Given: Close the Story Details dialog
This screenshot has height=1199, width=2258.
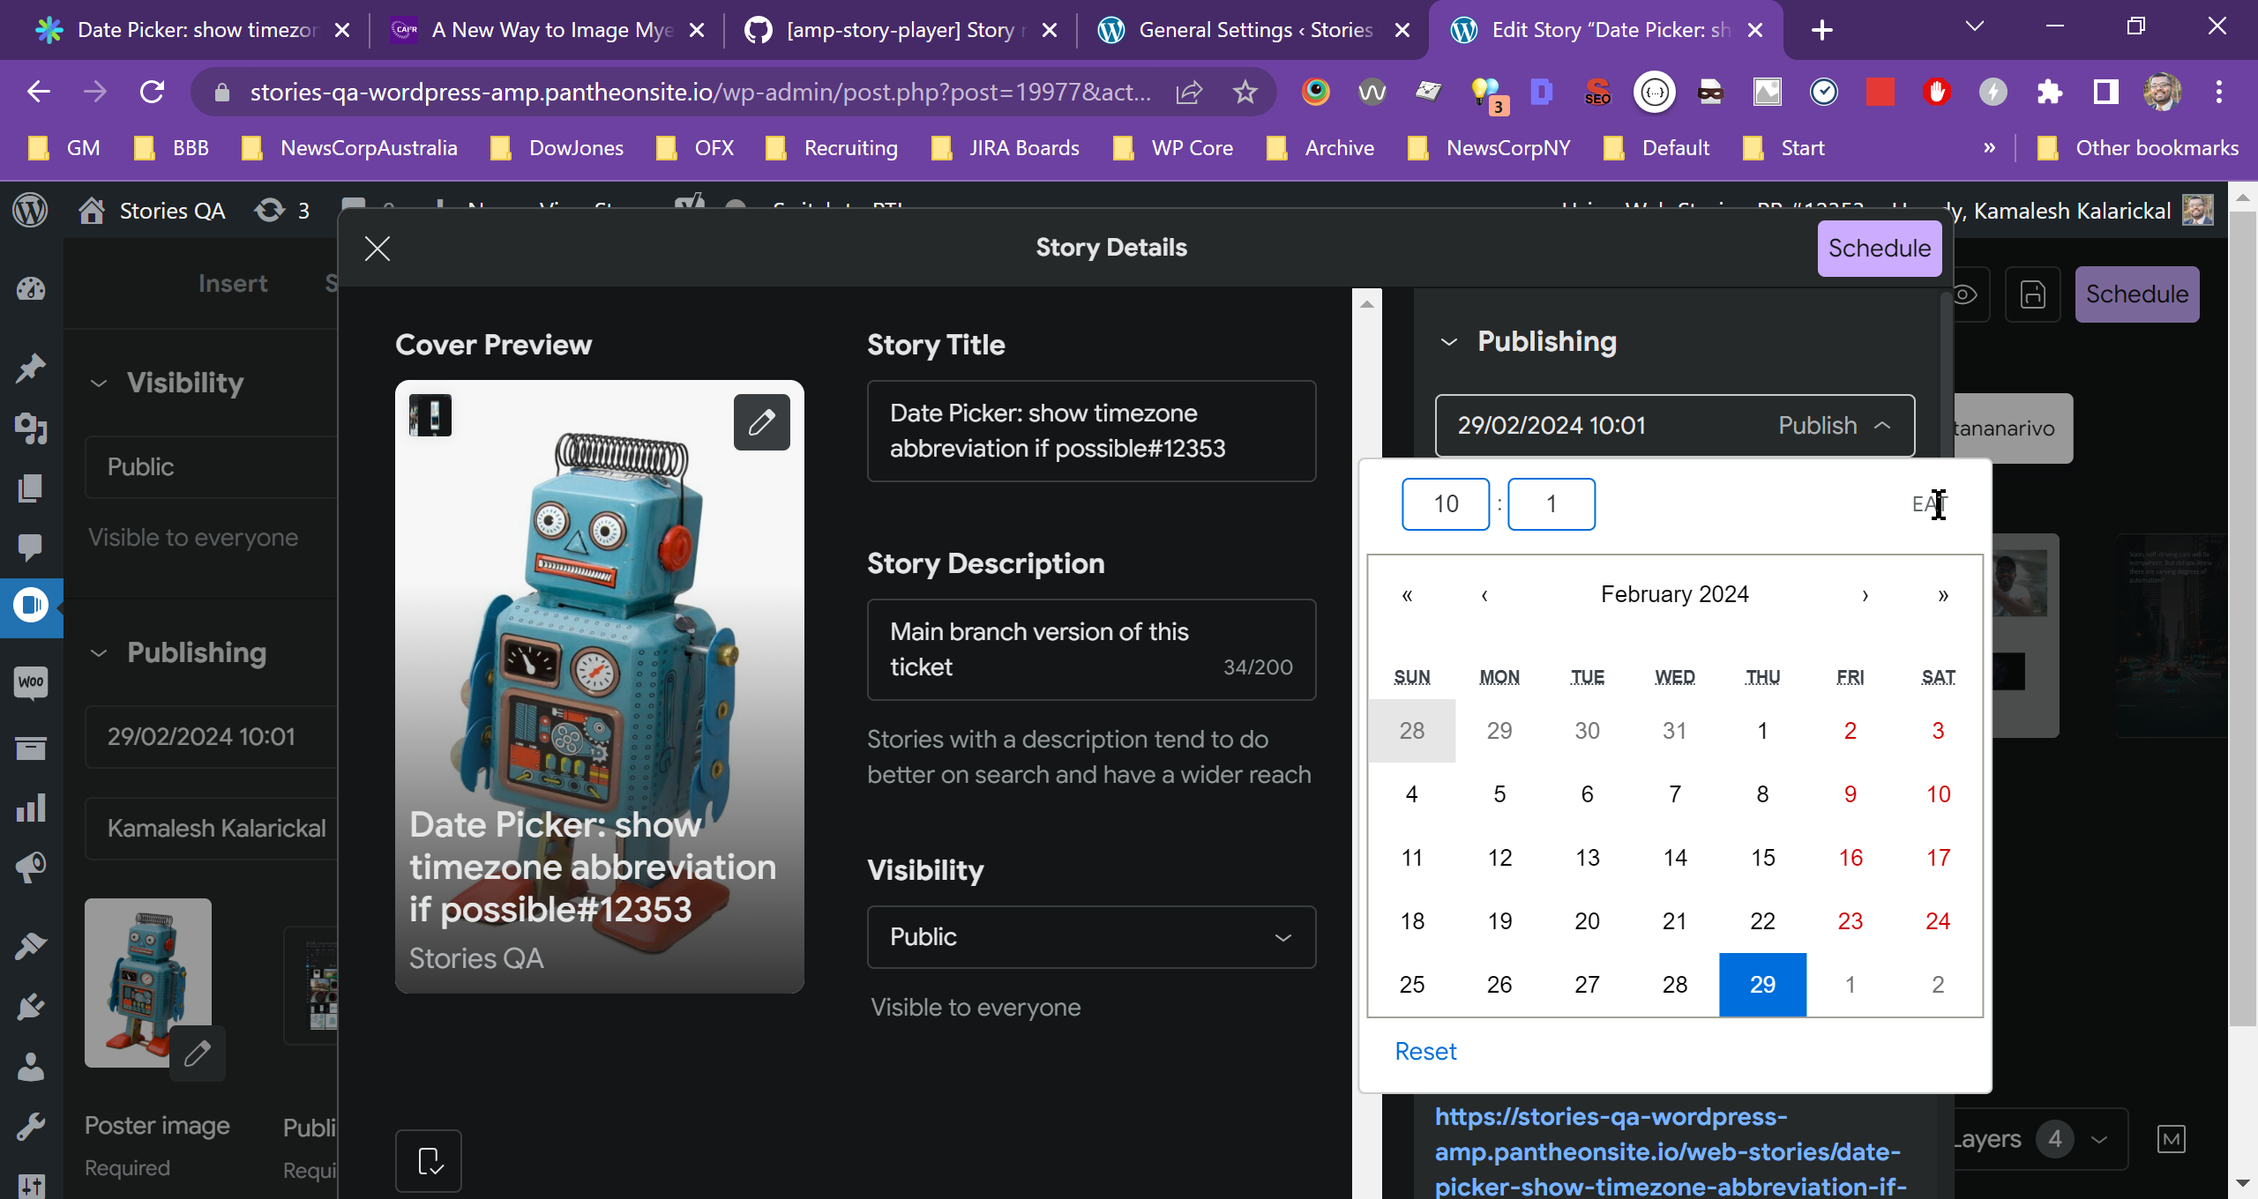Looking at the screenshot, I should click(378, 249).
